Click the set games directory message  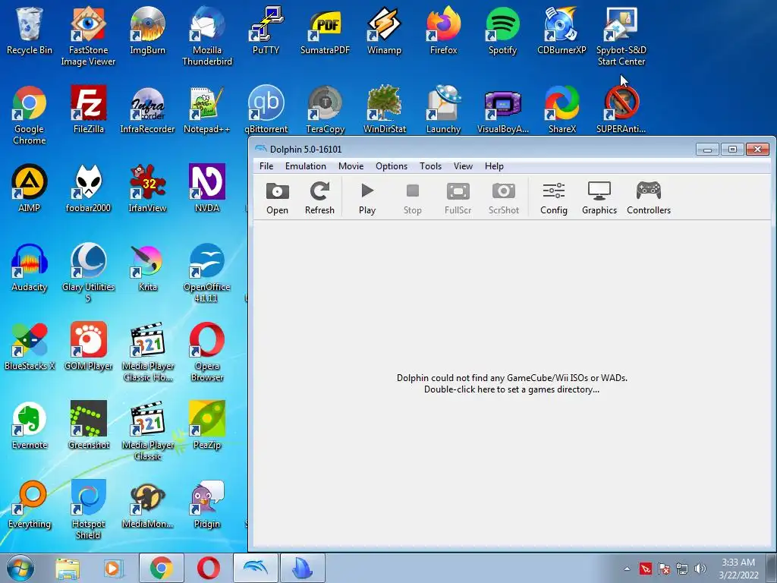pos(512,383)
